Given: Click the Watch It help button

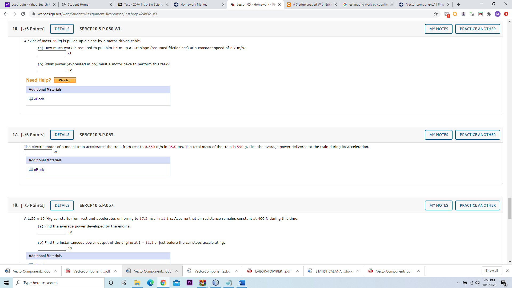Looking at the screenshot, I should [x=65, y=80].
